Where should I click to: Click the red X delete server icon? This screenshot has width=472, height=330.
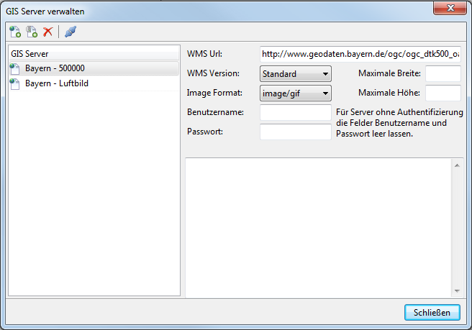pyautogui.click(x=48, y=32)
